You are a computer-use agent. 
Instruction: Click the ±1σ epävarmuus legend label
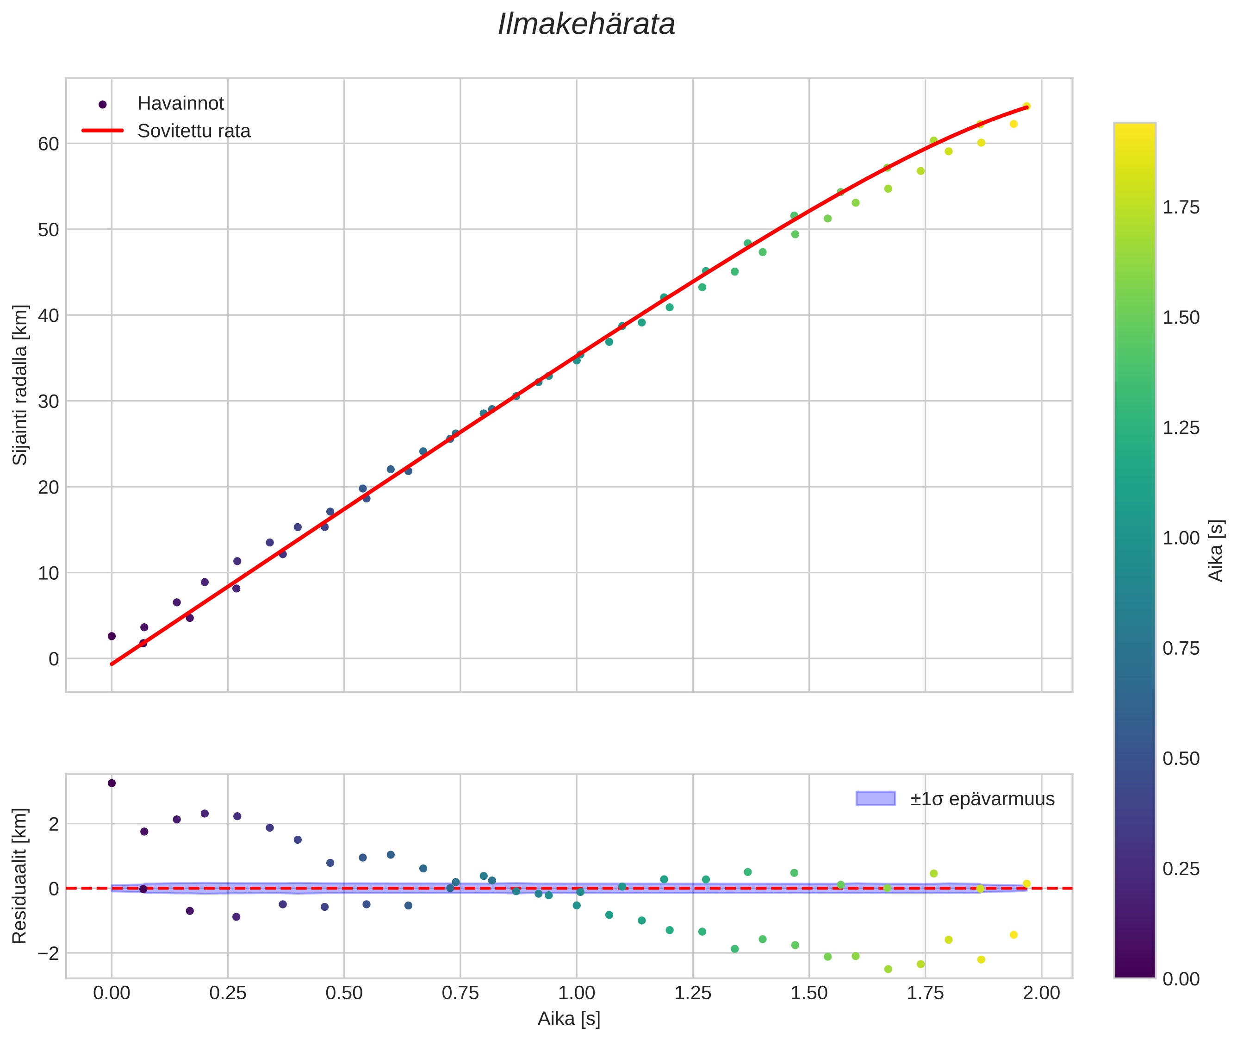[x=982, y=800]
